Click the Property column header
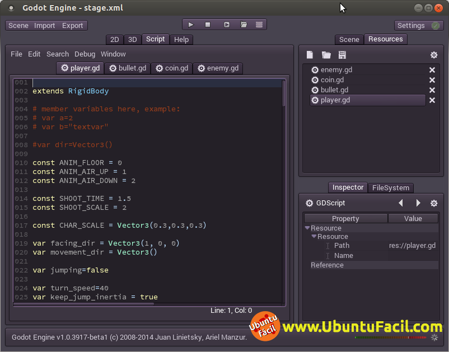The width and height of the screenshot is (449, 352). (x=345, y=218)
